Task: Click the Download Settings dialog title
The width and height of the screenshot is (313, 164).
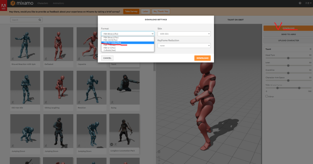Action: tap(156, 19)
